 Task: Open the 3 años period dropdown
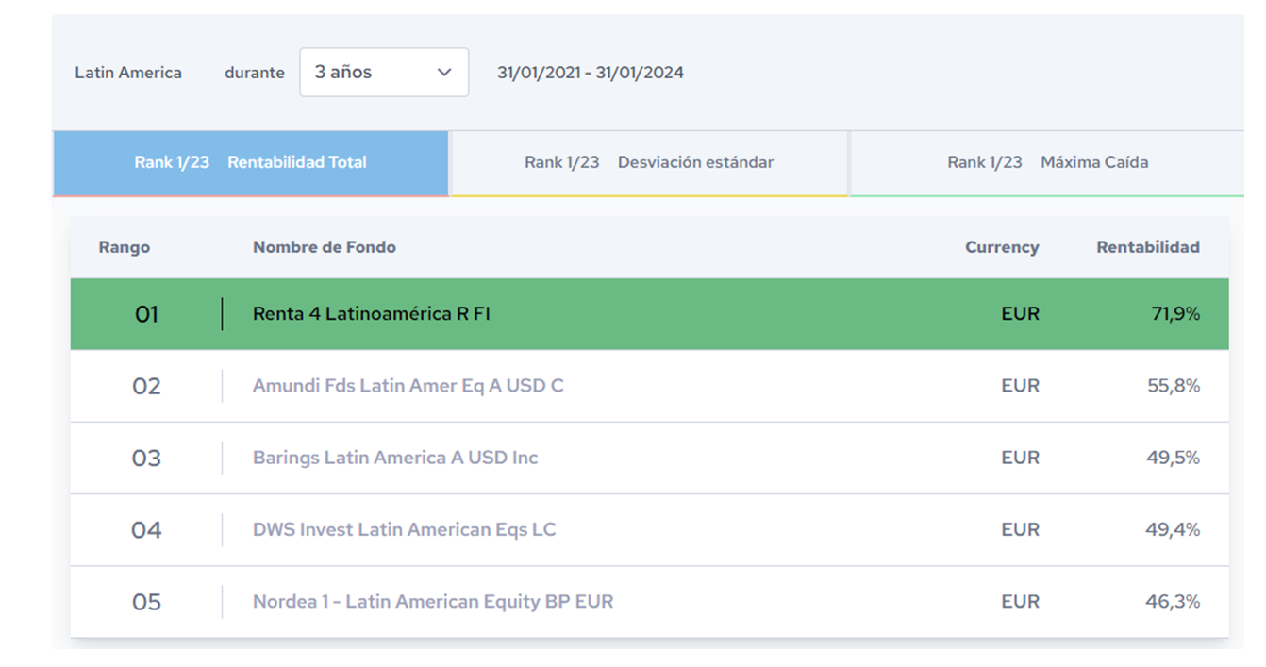tap(383, 73)
